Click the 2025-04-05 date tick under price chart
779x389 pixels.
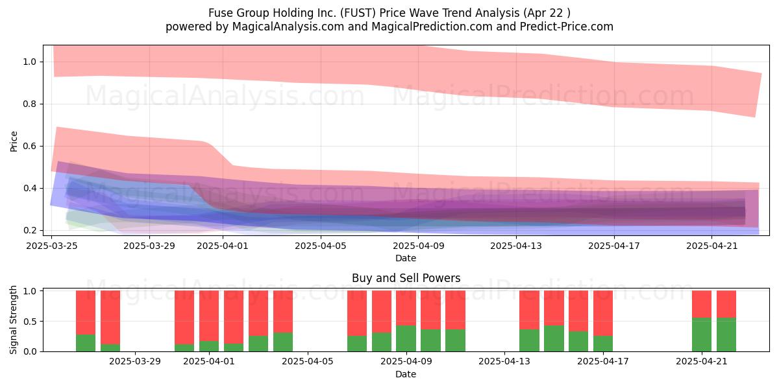[x=321, y=246]
